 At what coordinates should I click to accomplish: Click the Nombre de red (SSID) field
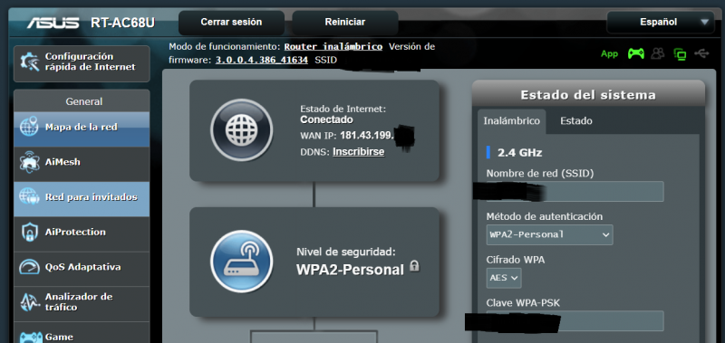(x=575, y=192)
